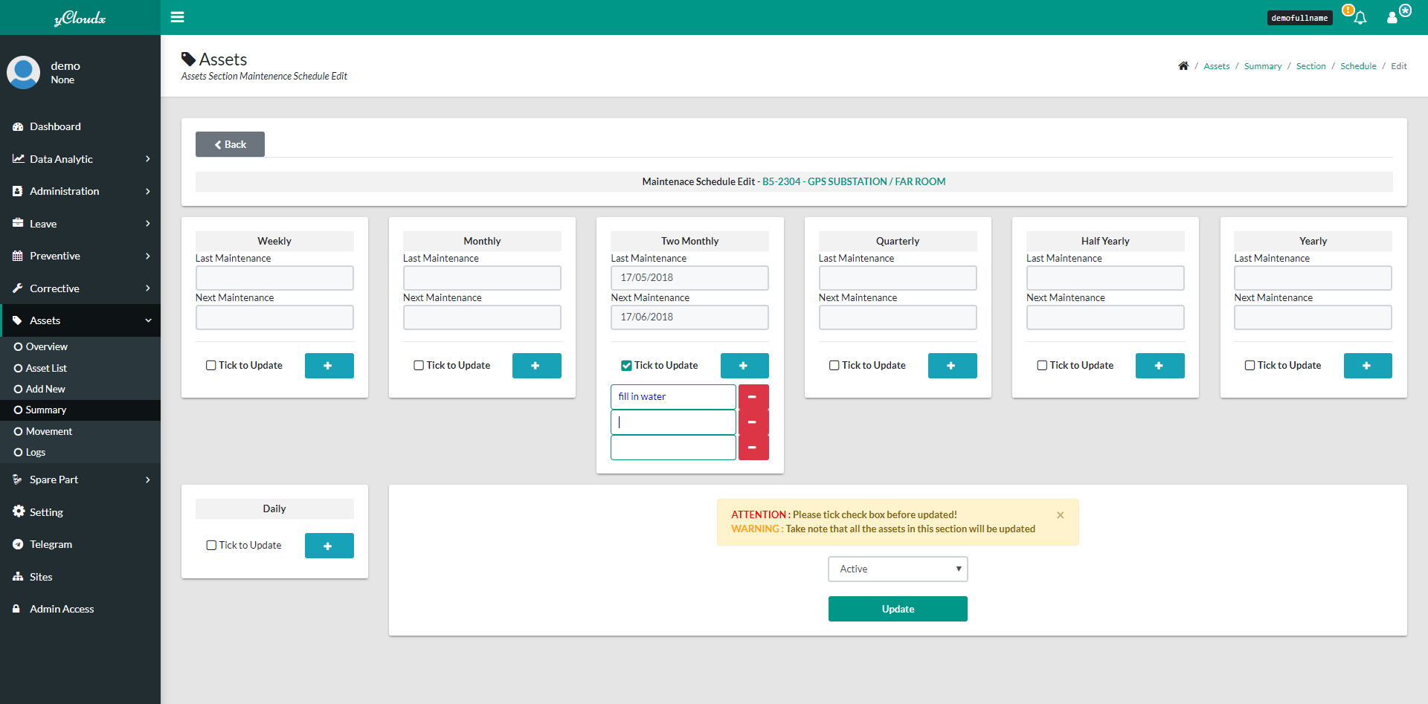1428x704 pixels.
Task: Open the notifications bell icon
Action: tap(1360, 18)
